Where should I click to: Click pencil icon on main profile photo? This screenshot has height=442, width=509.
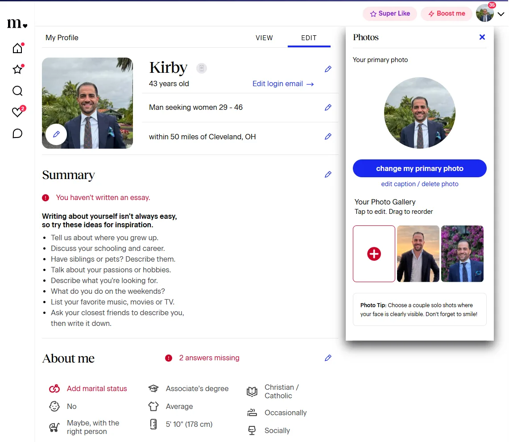56,134
